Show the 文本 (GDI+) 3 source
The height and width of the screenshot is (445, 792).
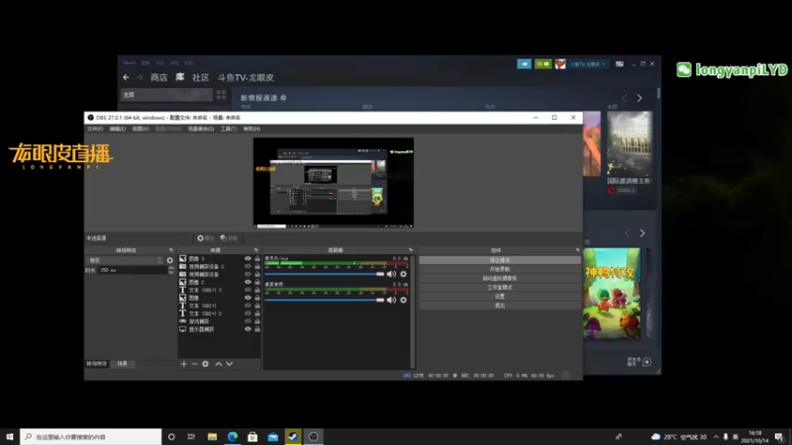[247, 290]
